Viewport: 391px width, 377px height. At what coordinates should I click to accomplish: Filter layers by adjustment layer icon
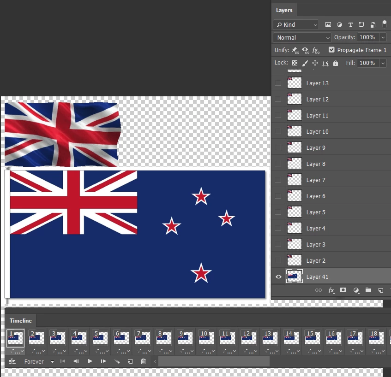(339, 24)
